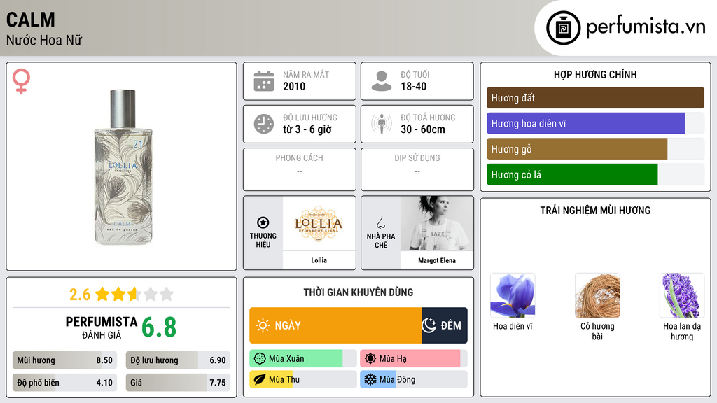Click the longevity value từ 3 - 6 giờ

[307, 129]
